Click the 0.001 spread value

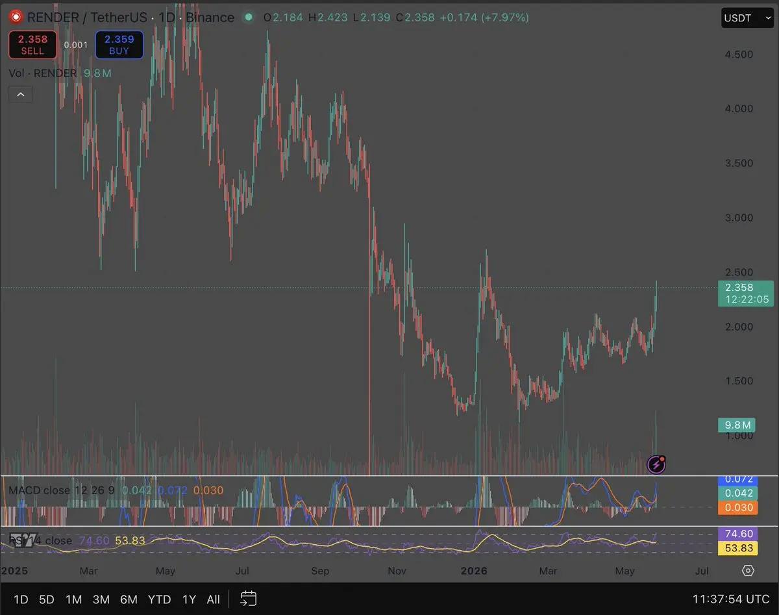click(76, 45)
